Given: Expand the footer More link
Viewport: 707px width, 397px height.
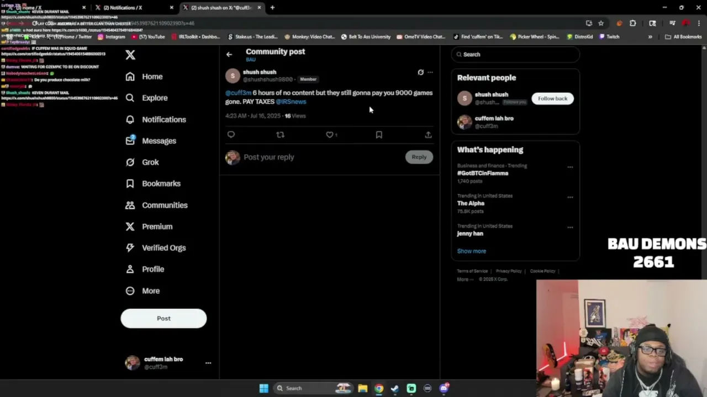Looking at the screenshot, I should [x=465, y=280].
